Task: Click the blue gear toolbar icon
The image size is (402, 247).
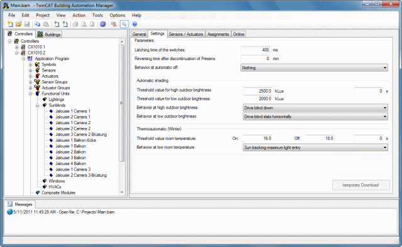Action: tap(103, 24)
